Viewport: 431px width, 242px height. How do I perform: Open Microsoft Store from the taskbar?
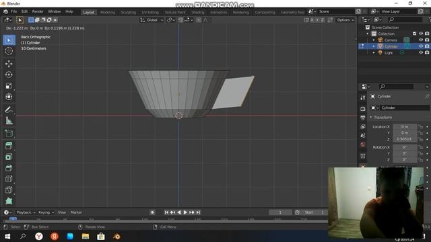pos(101,236)
